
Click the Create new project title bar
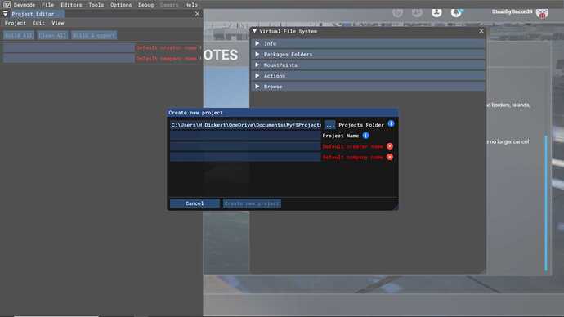(x=282, y=113)
